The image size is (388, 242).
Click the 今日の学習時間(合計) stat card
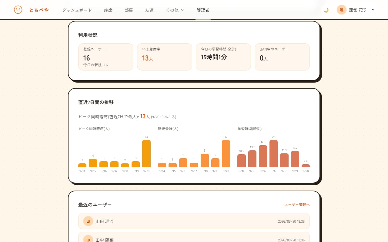point(223,57)
